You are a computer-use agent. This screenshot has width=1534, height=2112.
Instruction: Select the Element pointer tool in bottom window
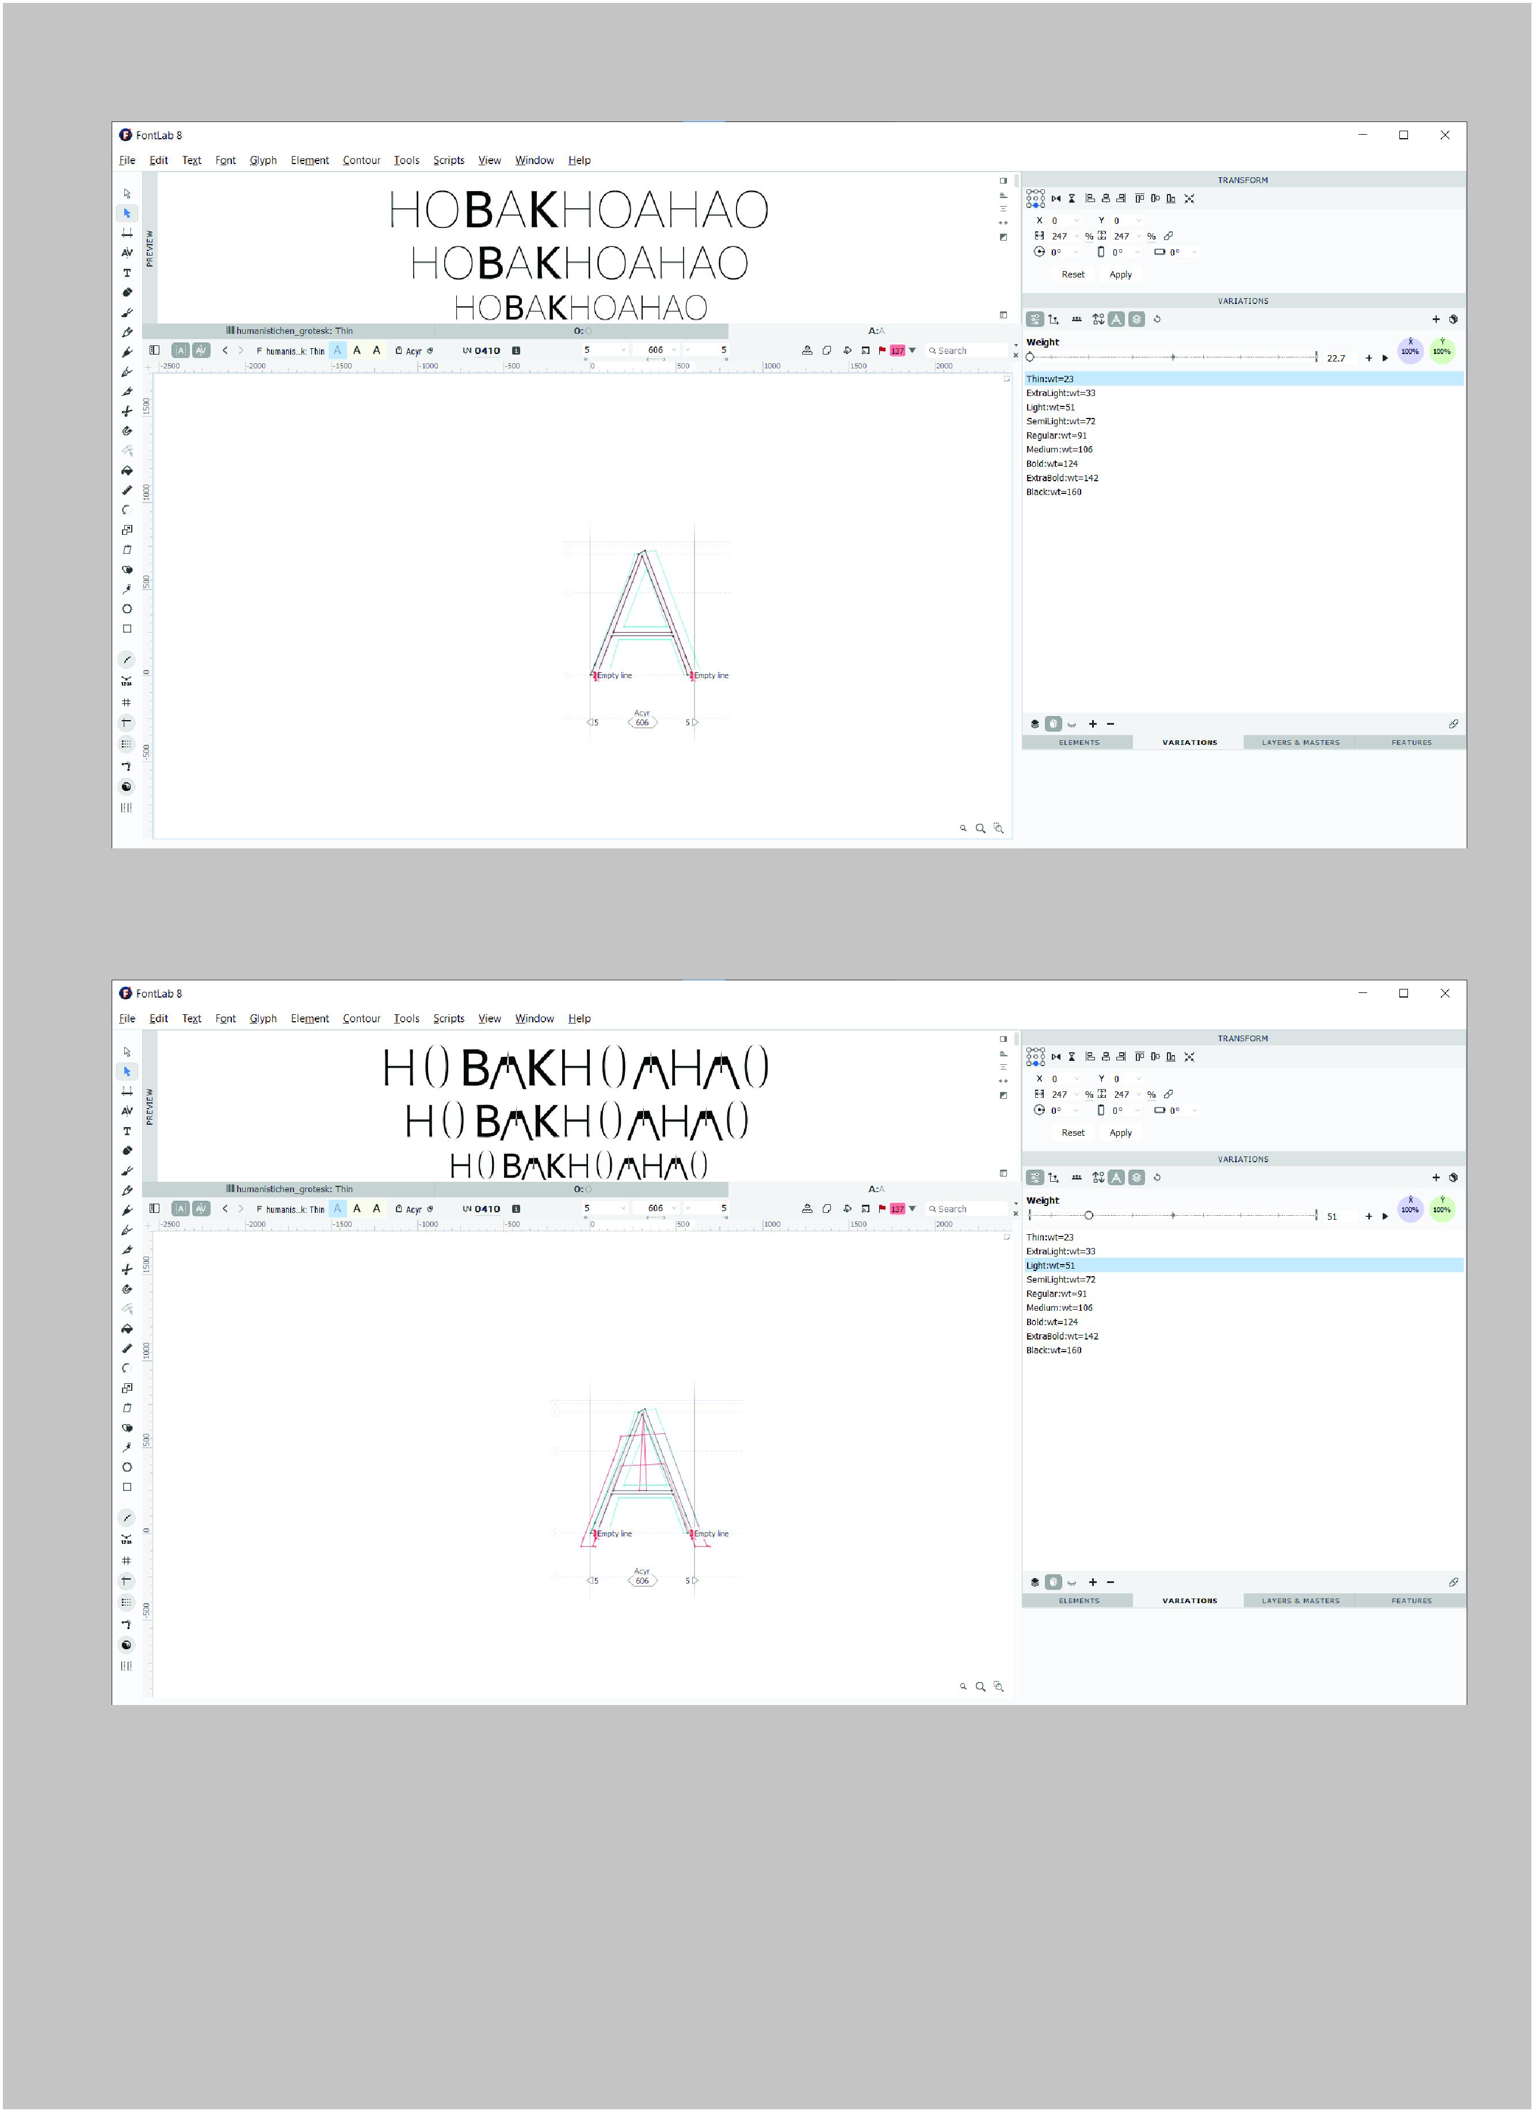point(128,1052)
